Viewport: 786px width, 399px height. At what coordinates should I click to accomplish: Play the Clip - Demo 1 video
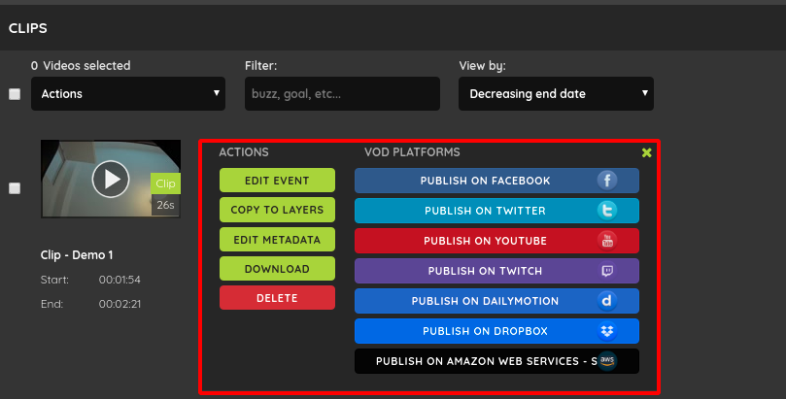[x=111, y=179]
